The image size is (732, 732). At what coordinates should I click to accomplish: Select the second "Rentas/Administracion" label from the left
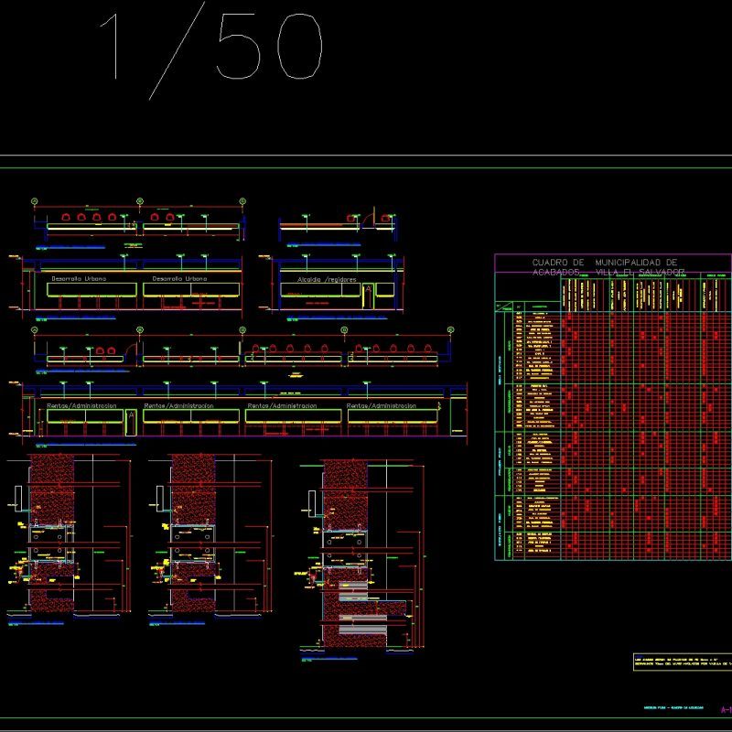pos(178,405)
